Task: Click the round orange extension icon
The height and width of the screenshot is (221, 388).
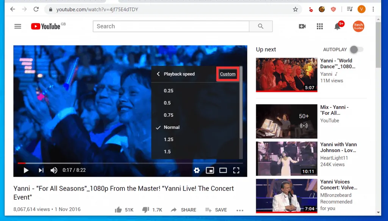Action: point(322,9)
